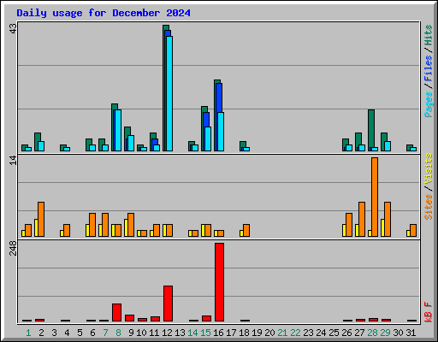
Task: Click the green hits bar for day 28
Action: tap(371, 129)
